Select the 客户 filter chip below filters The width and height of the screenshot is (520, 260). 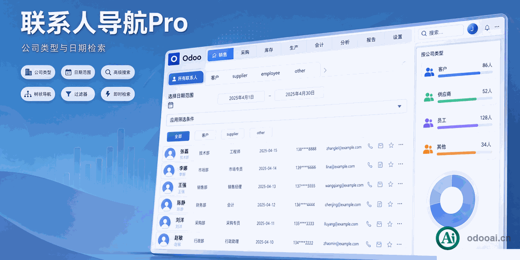[205, 135]
